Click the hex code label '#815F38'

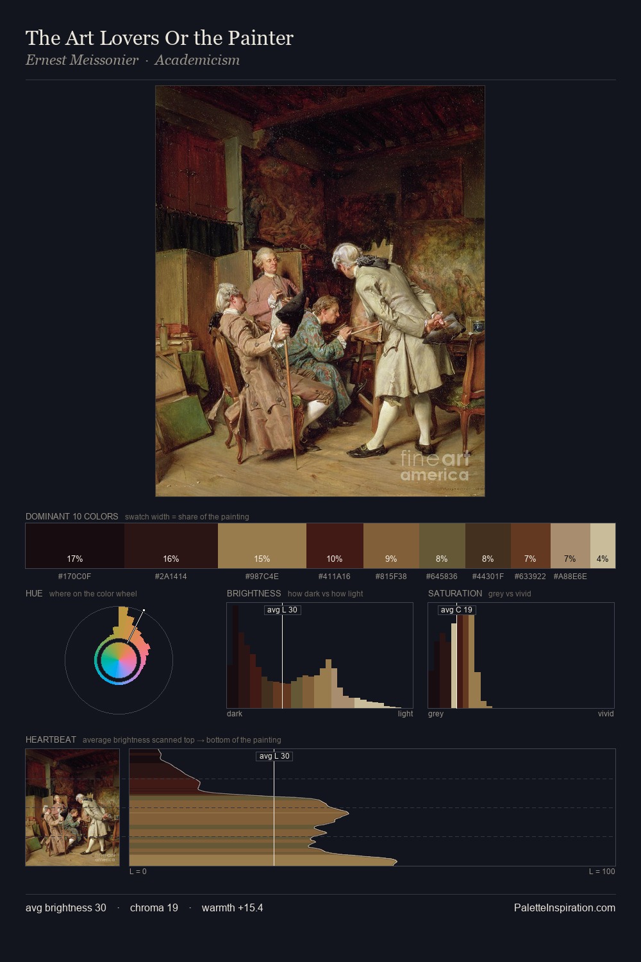[391, 577]
